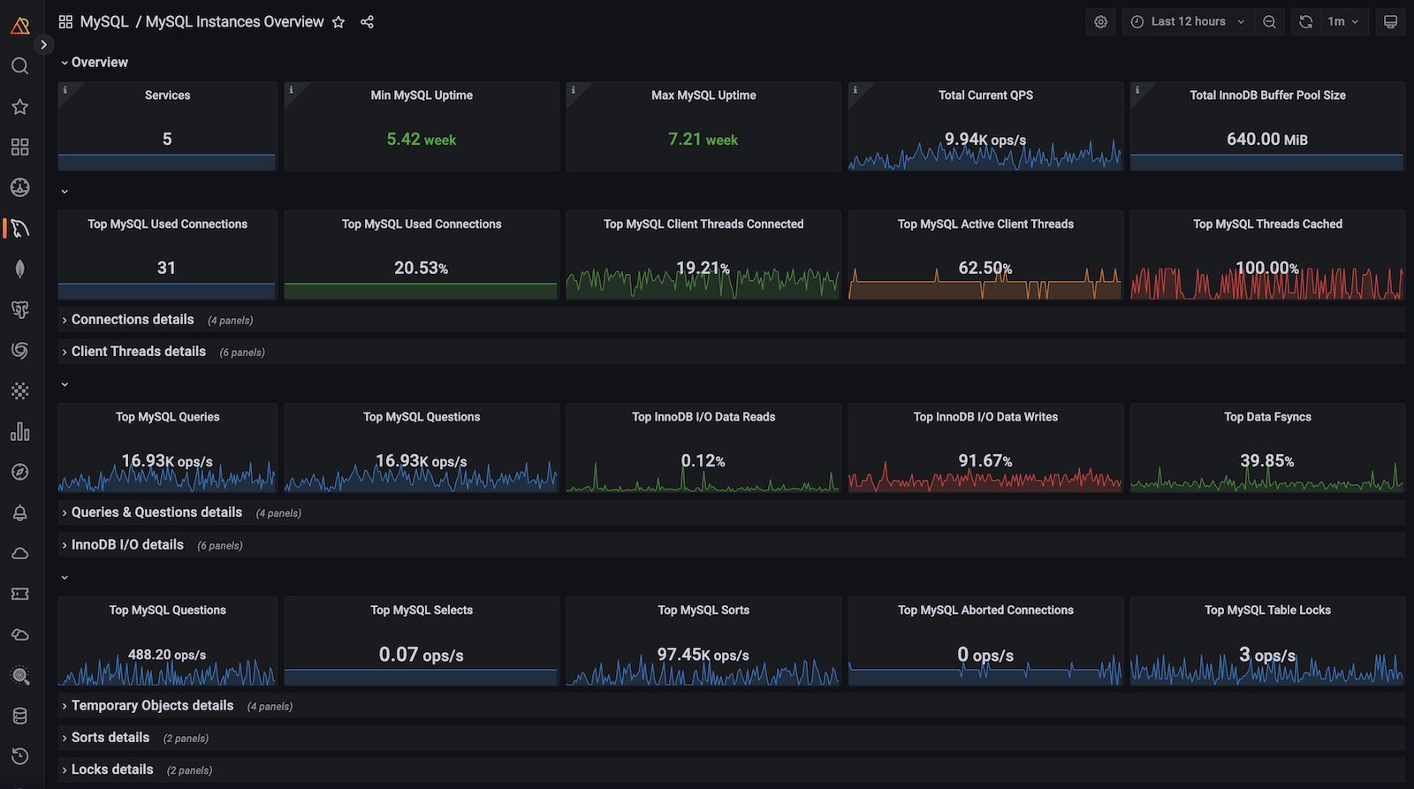The image size is (1414, 789).
Task: Click info corner on Services panel
Action: tap(65, 89)
